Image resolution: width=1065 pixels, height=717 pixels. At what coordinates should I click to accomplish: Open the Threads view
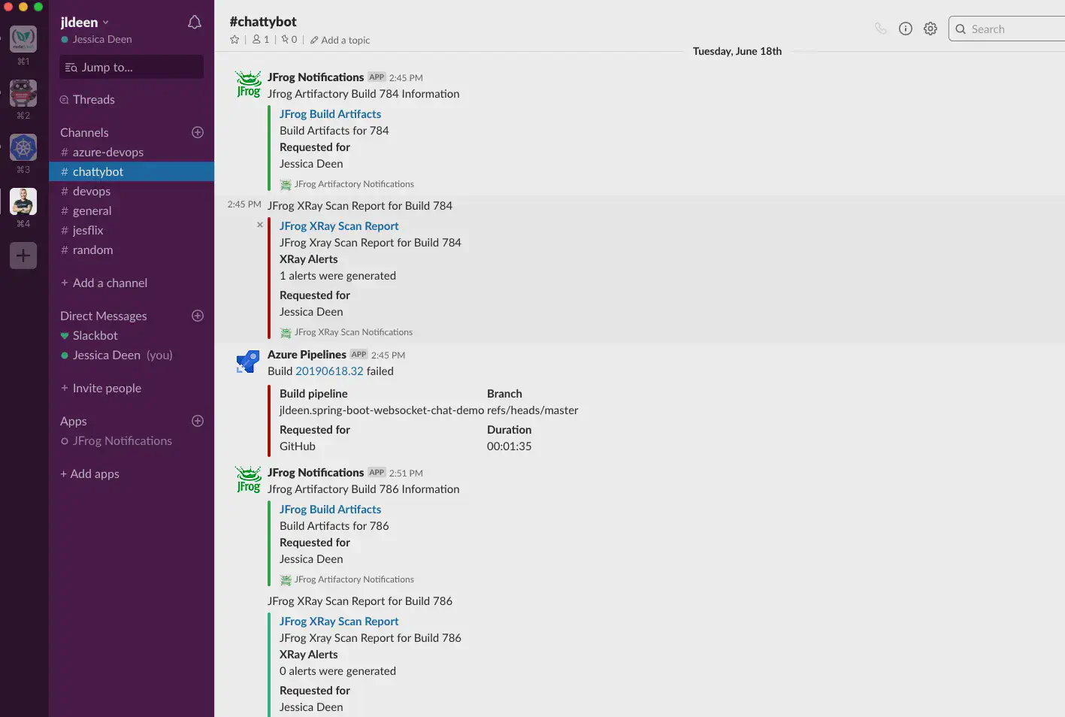[x=93, y=99]
